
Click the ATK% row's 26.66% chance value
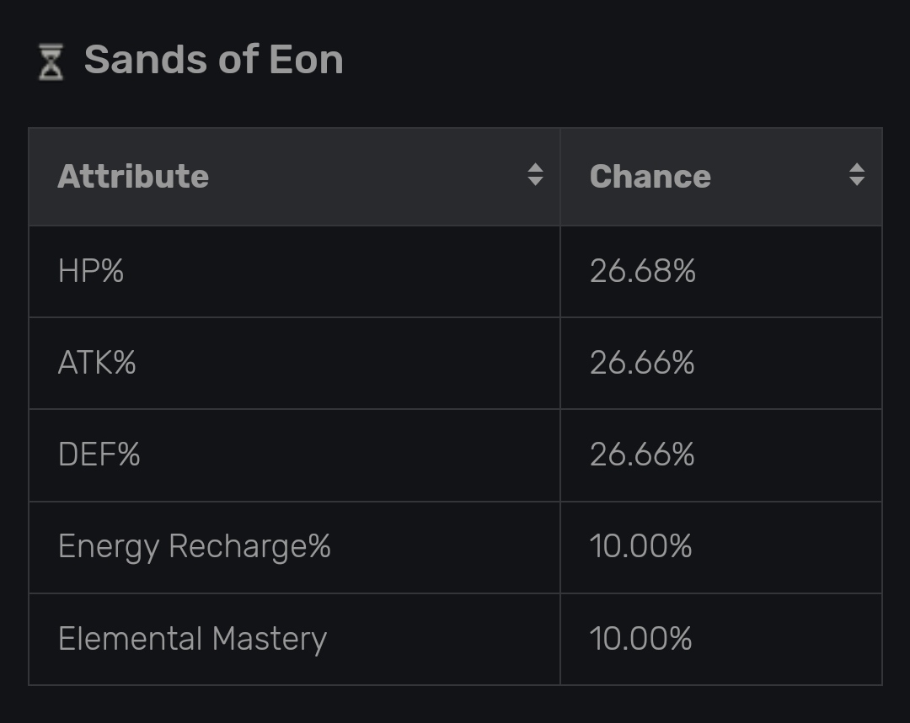pos(642,364)
